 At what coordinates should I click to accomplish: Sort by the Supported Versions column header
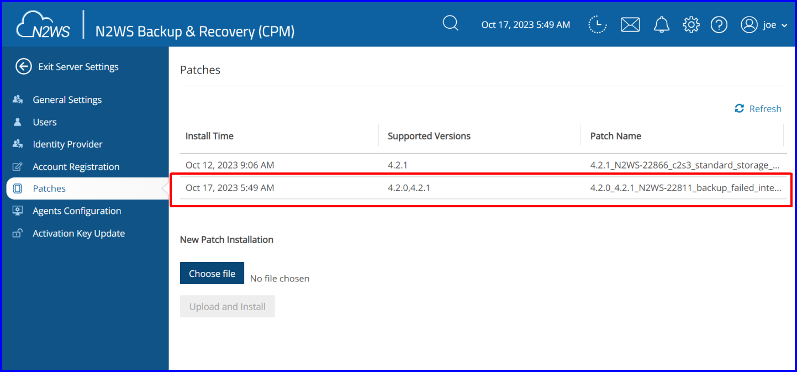click(x=429, y=136)
